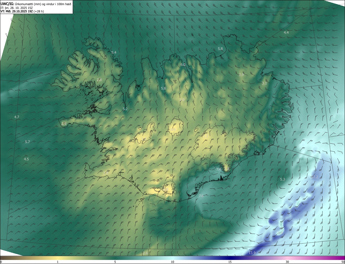Click the 7.4 value label near the south coast
Image resolution: width=345 pixels, height=264 pixels.
click(x=219, y=169)
